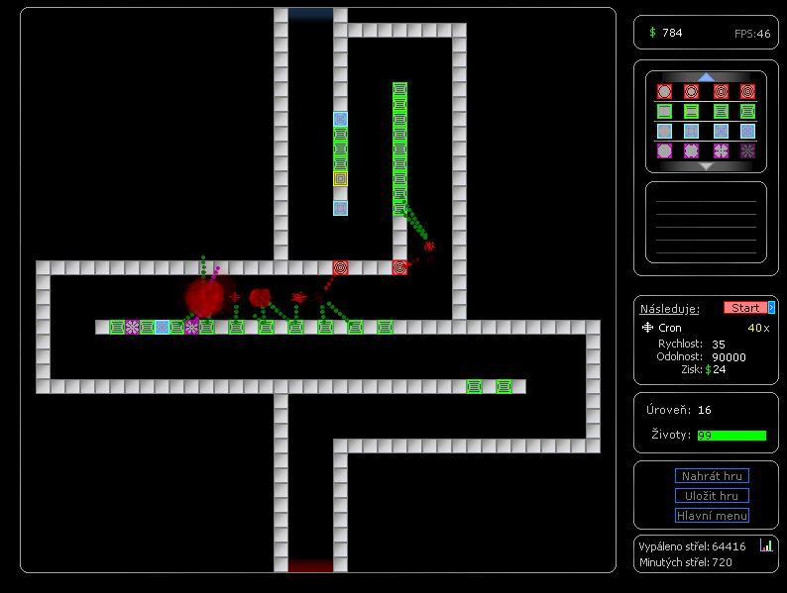The height and width of the screenshot is (593, 787).
Task: Select the red tower with plain circle
Action: click(x=664, y=92)
